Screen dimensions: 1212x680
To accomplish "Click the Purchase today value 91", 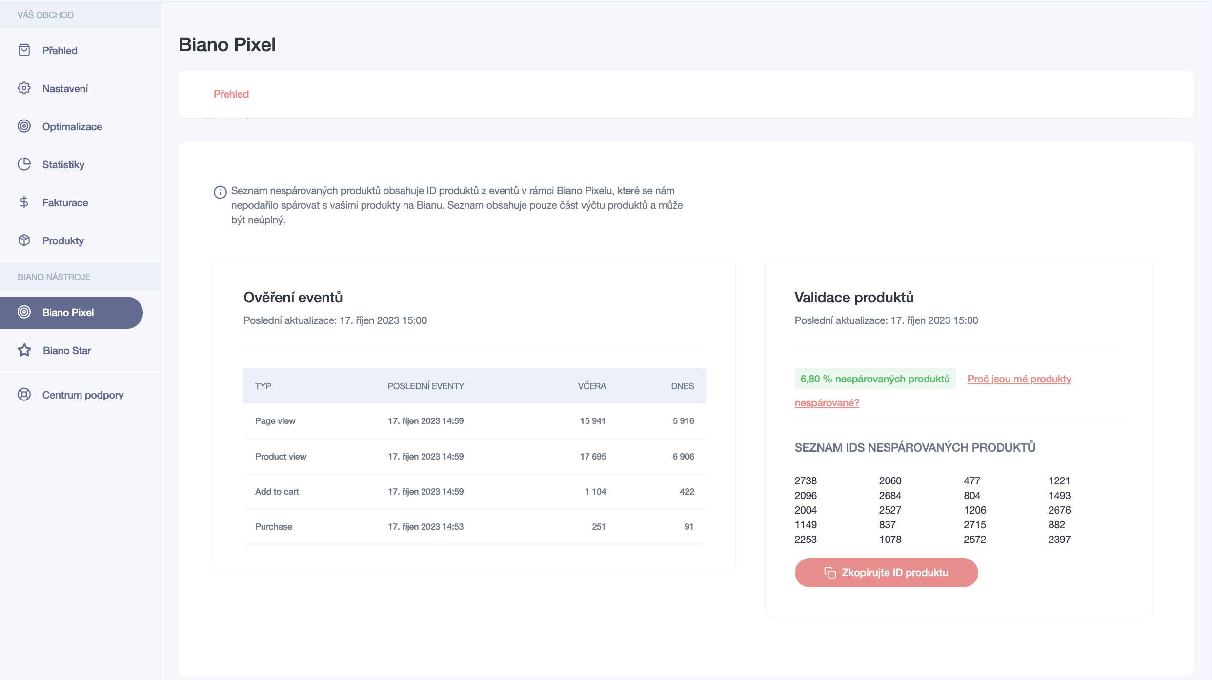I will coord(689,527).
